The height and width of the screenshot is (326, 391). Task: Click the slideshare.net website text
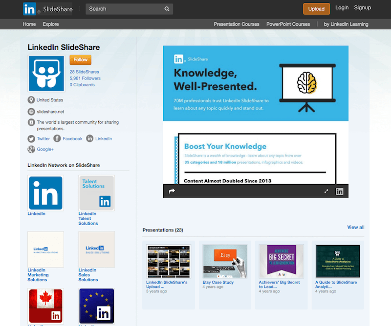point(50,112)
